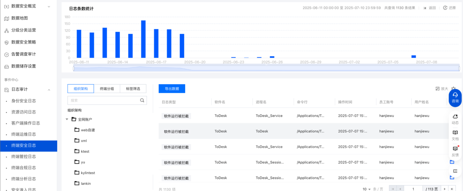Click 分级分类运营 hierarchy icon

click(7, 31)
